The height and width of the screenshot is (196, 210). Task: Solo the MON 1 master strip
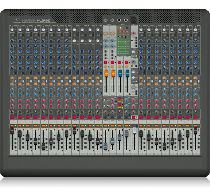119,66
